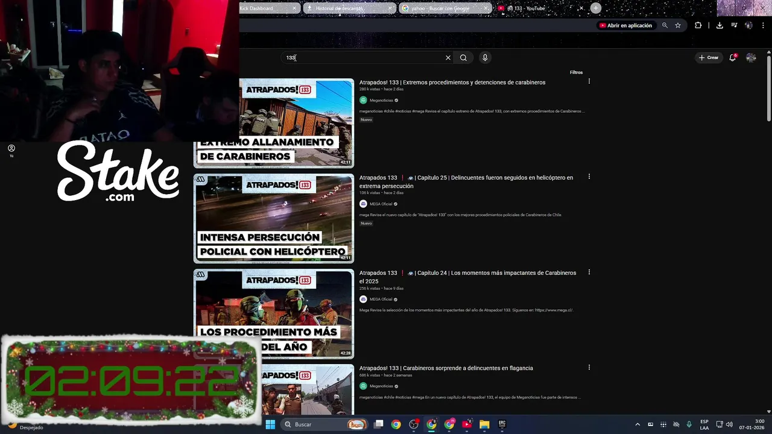This screenshot has width=772, height=434.
Task: Click the taskbar Buscar search box
Action: click(324, 424)
